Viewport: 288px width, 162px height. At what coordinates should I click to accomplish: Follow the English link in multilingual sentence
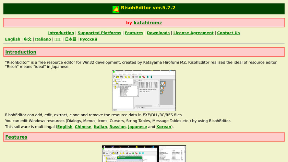65,127
